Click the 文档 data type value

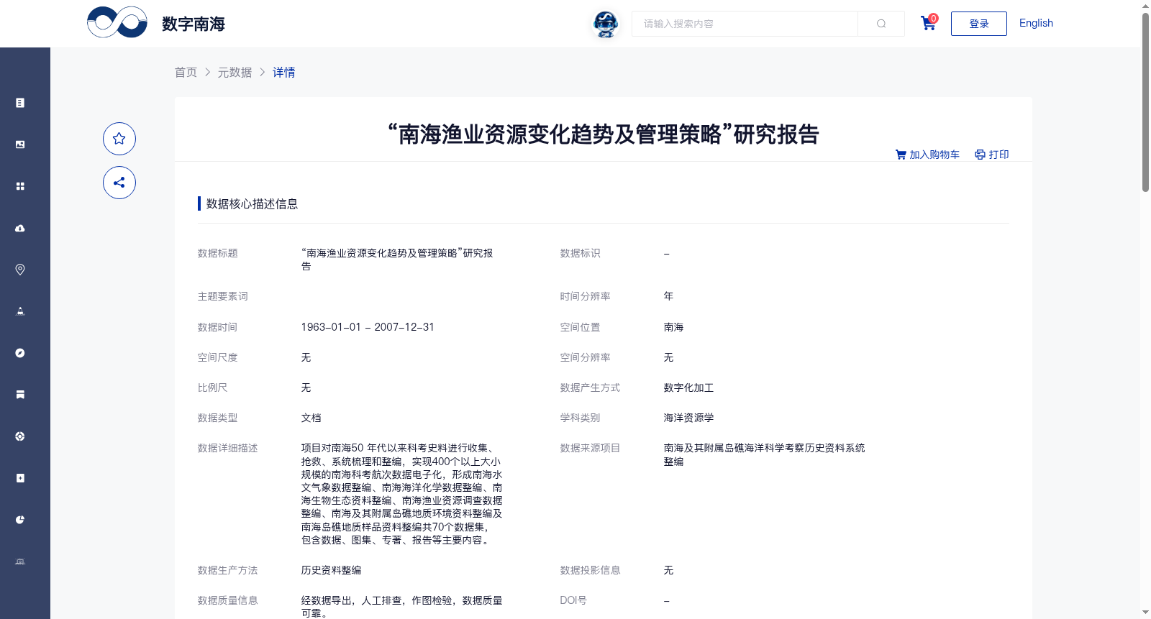tap(311, 418)
